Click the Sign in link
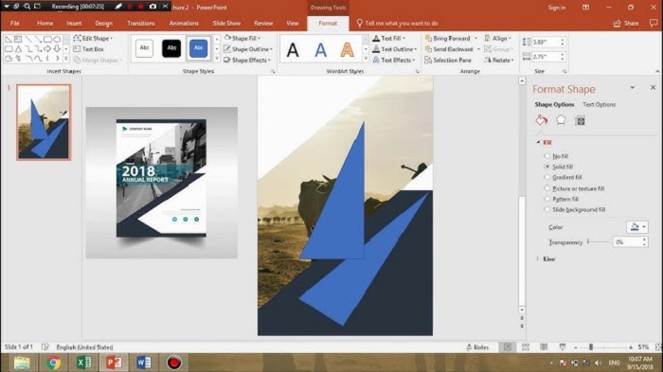Image resolution: width=663 pixels, height=372 pixels. [557, 8]
